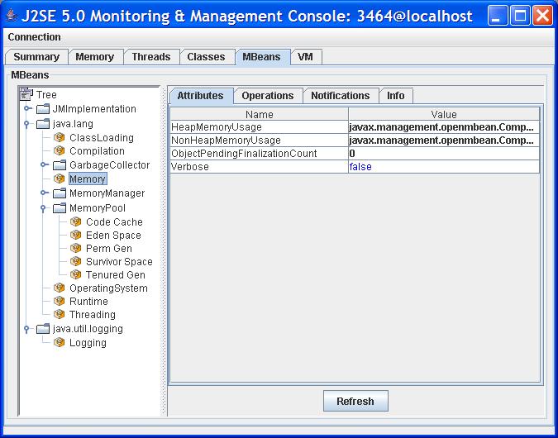The width and height of the screenshot is (558, 438).
Task: Click the Verbose false value cell
Action: (443, 167)
